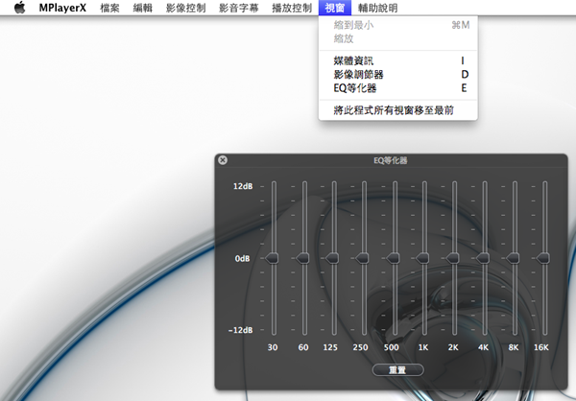Click the 8K frequency label
Viewport: 576px width, 401px height.
(514, 347)
